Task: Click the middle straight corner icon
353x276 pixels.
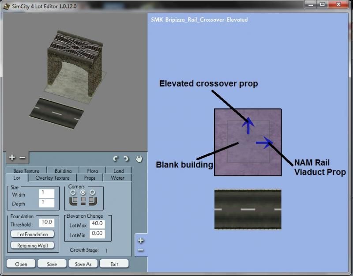Action: pyautogui.click(x=83, y=201)
